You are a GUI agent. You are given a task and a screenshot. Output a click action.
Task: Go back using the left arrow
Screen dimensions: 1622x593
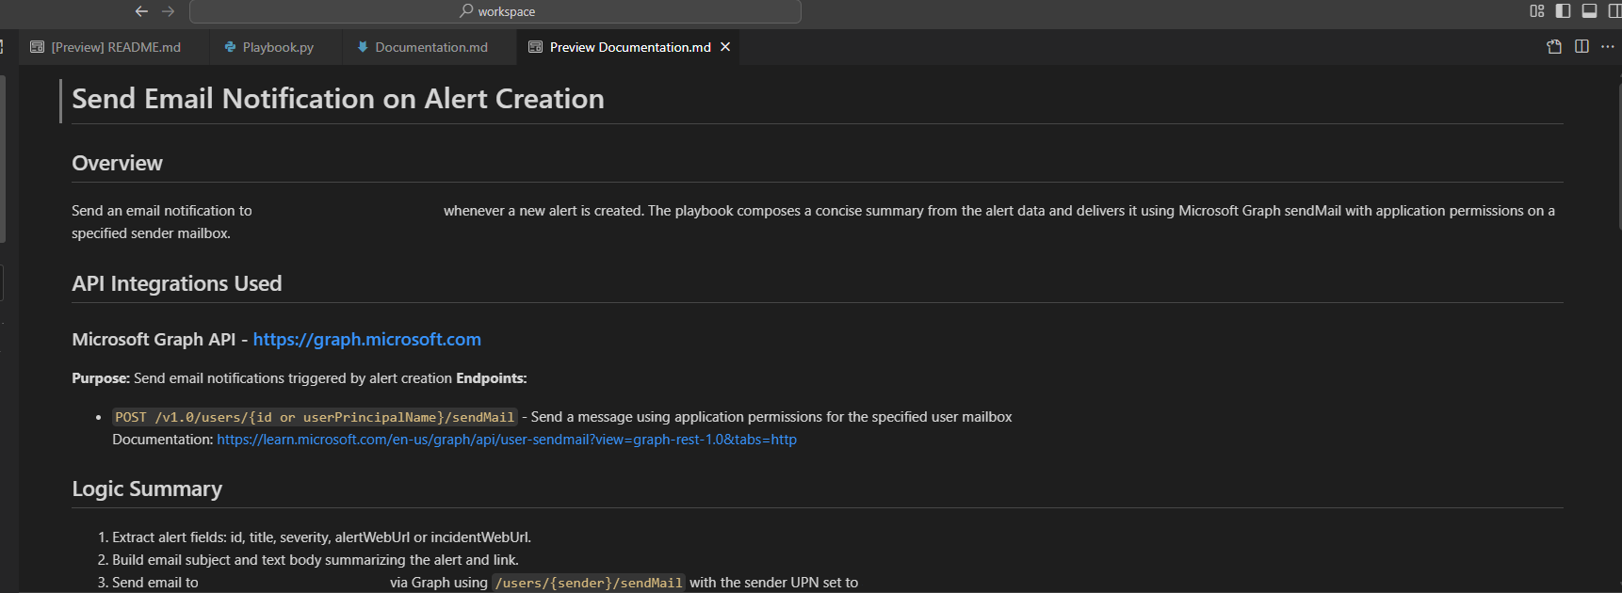[x=141, y=11]
